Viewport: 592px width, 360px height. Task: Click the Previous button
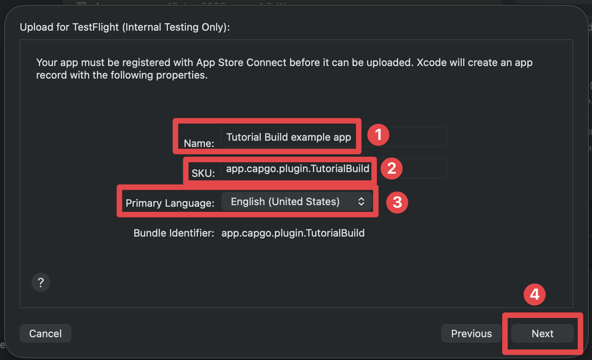click(x=471, y=333)
